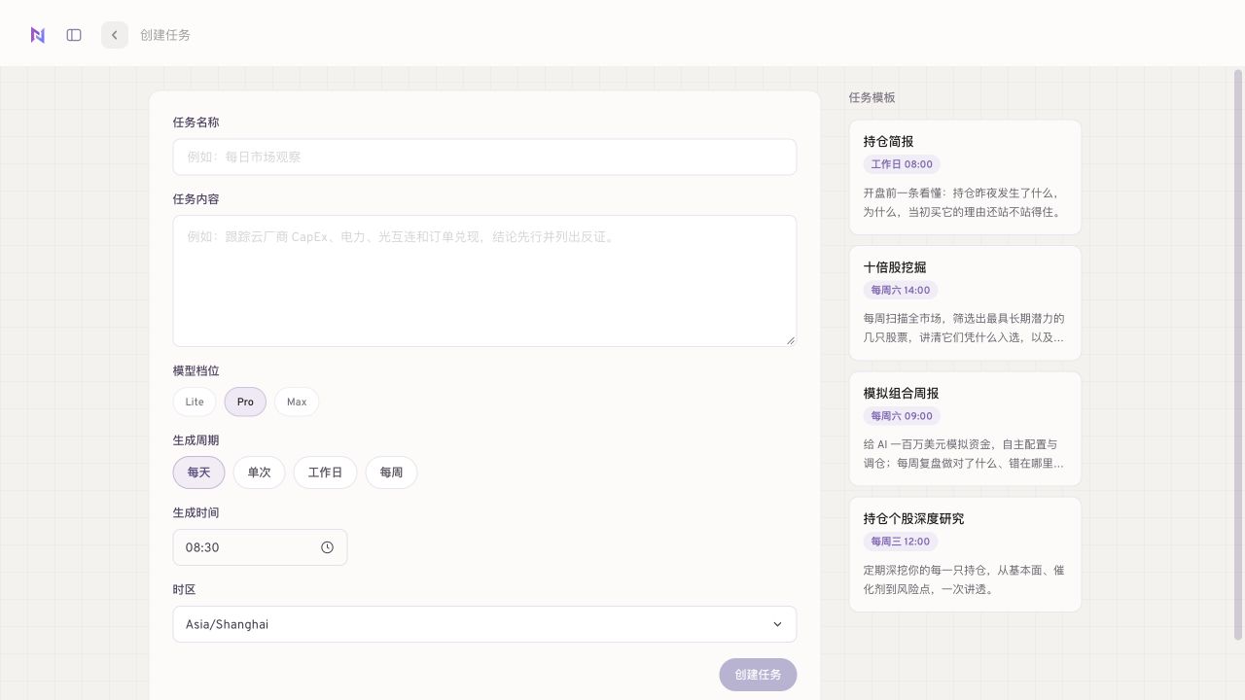Click the 创建任务 submit button
The width and height of the screenshot is (1245, 700).
tap(758, 675)
